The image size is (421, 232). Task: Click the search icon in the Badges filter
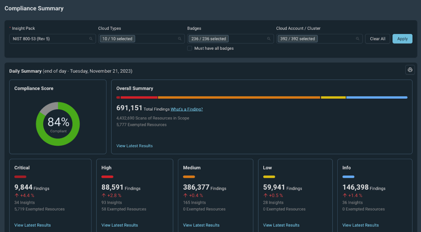269,38
